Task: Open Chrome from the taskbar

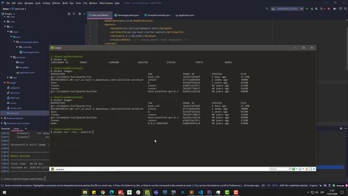Action: pyautogui.click(x=103, y=192)
